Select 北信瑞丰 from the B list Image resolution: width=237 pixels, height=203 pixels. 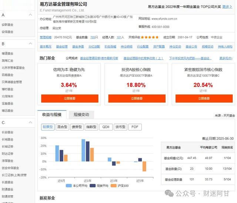pyautogui.click(x=7, y=96)
